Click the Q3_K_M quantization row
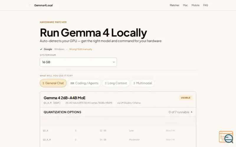 (118, 140)
